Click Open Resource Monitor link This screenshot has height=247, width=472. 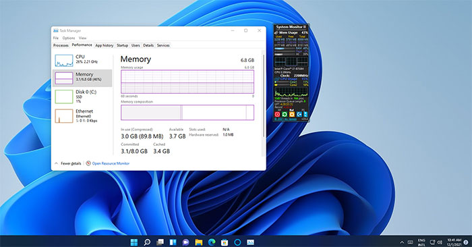pos(111,163)
